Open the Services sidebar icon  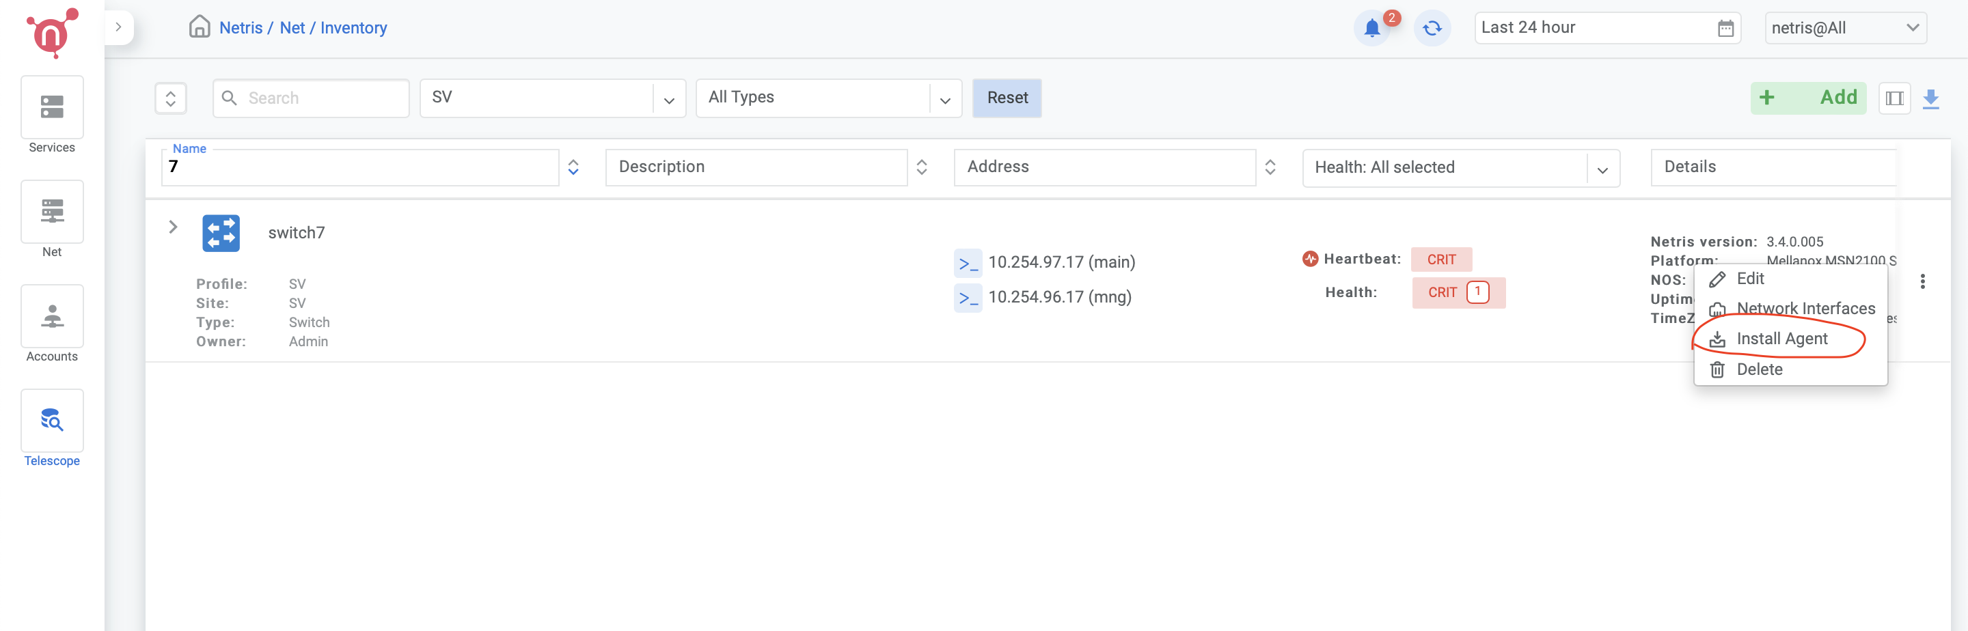click(x=52, y=108)
